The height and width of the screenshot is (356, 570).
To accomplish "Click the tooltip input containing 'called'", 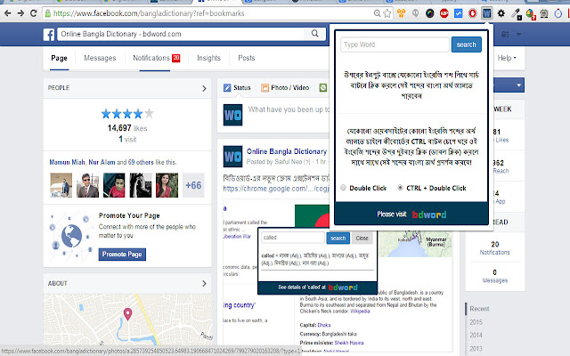I will pyautogui.click(x=293, y=238).
